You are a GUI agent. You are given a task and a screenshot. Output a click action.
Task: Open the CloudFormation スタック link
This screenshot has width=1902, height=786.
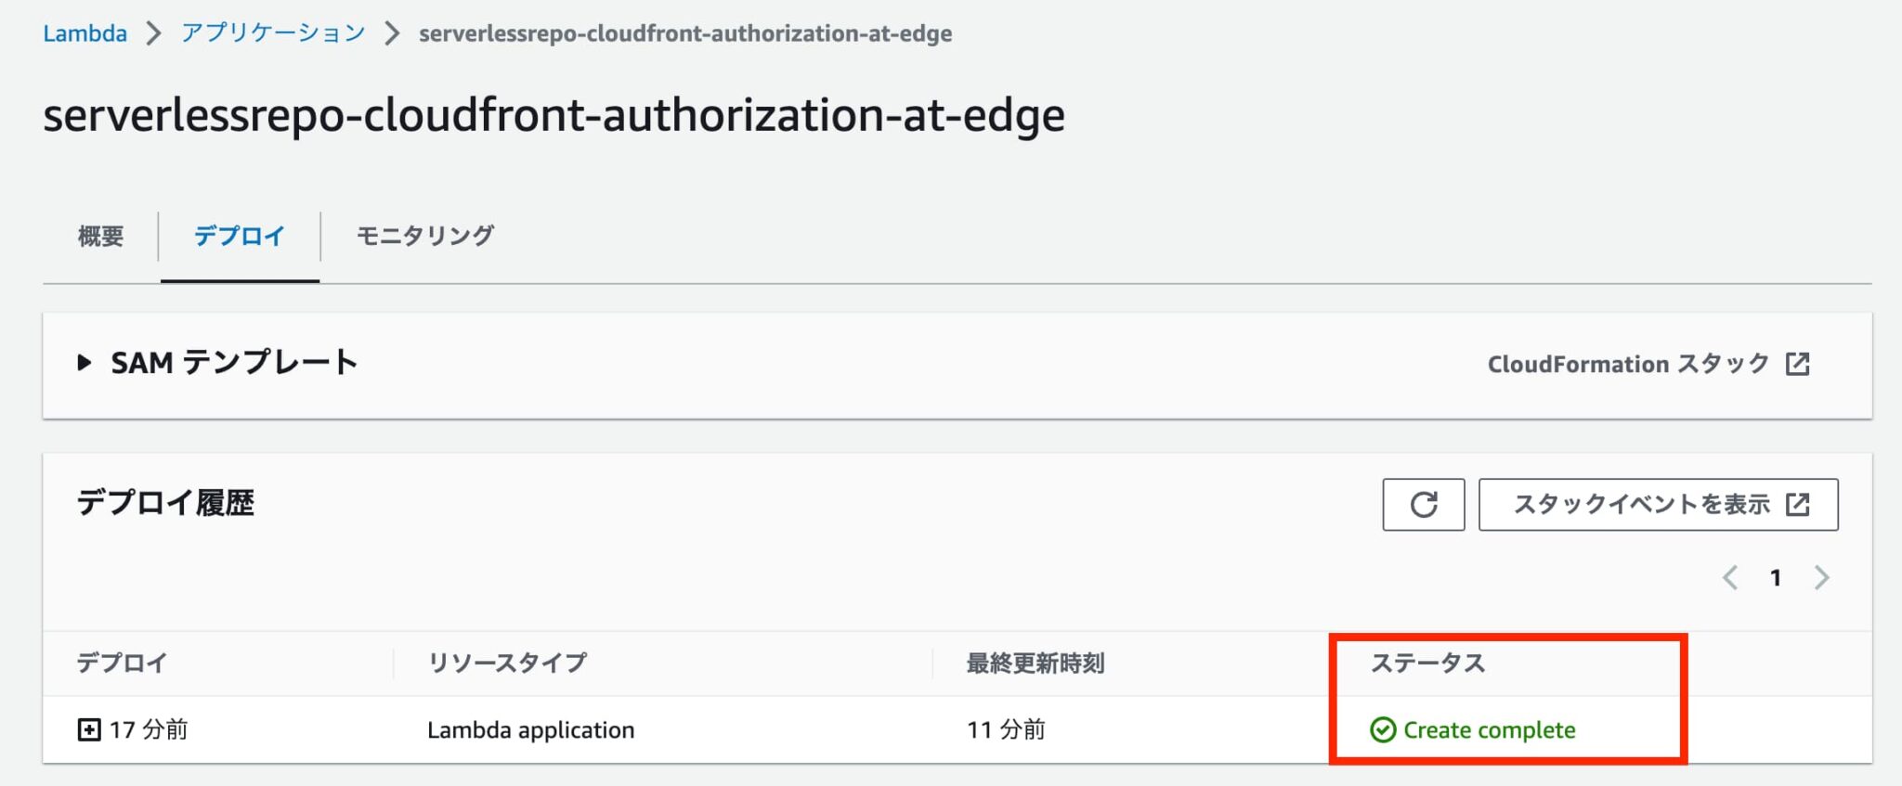point(1628,364)
